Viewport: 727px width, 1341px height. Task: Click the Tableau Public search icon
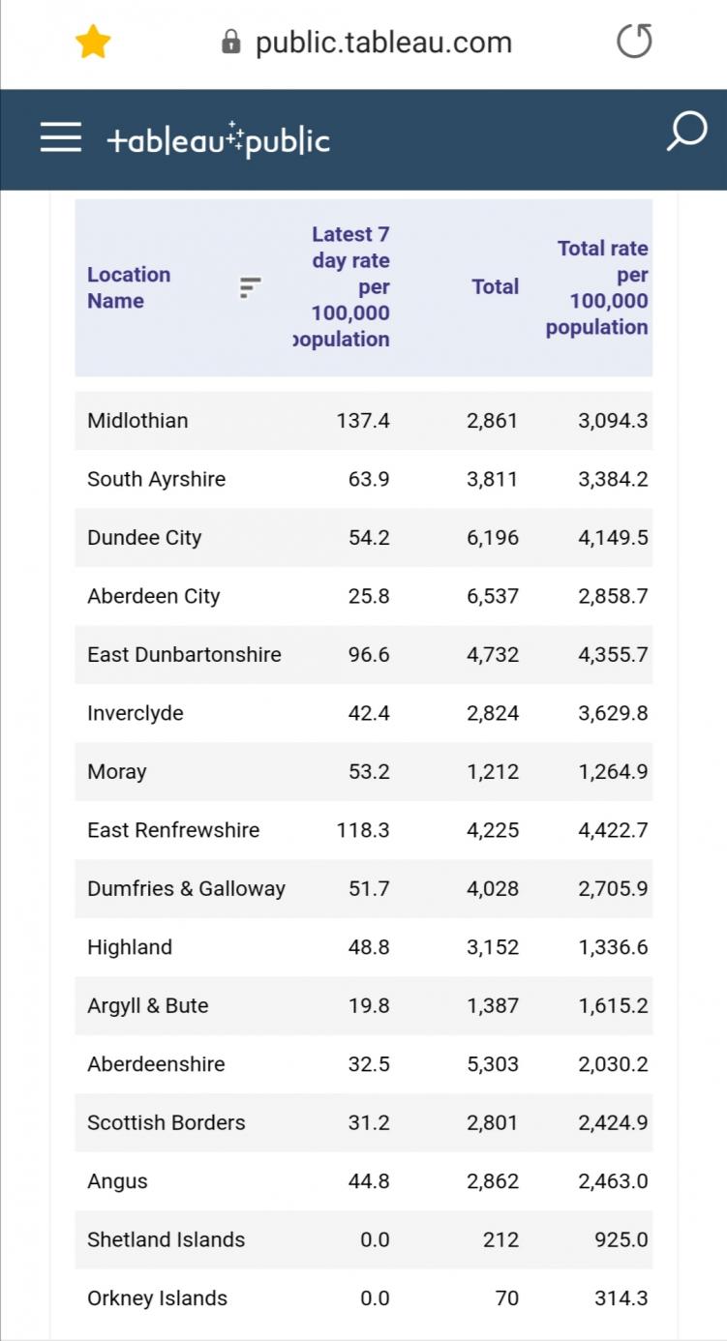(686, 132)
